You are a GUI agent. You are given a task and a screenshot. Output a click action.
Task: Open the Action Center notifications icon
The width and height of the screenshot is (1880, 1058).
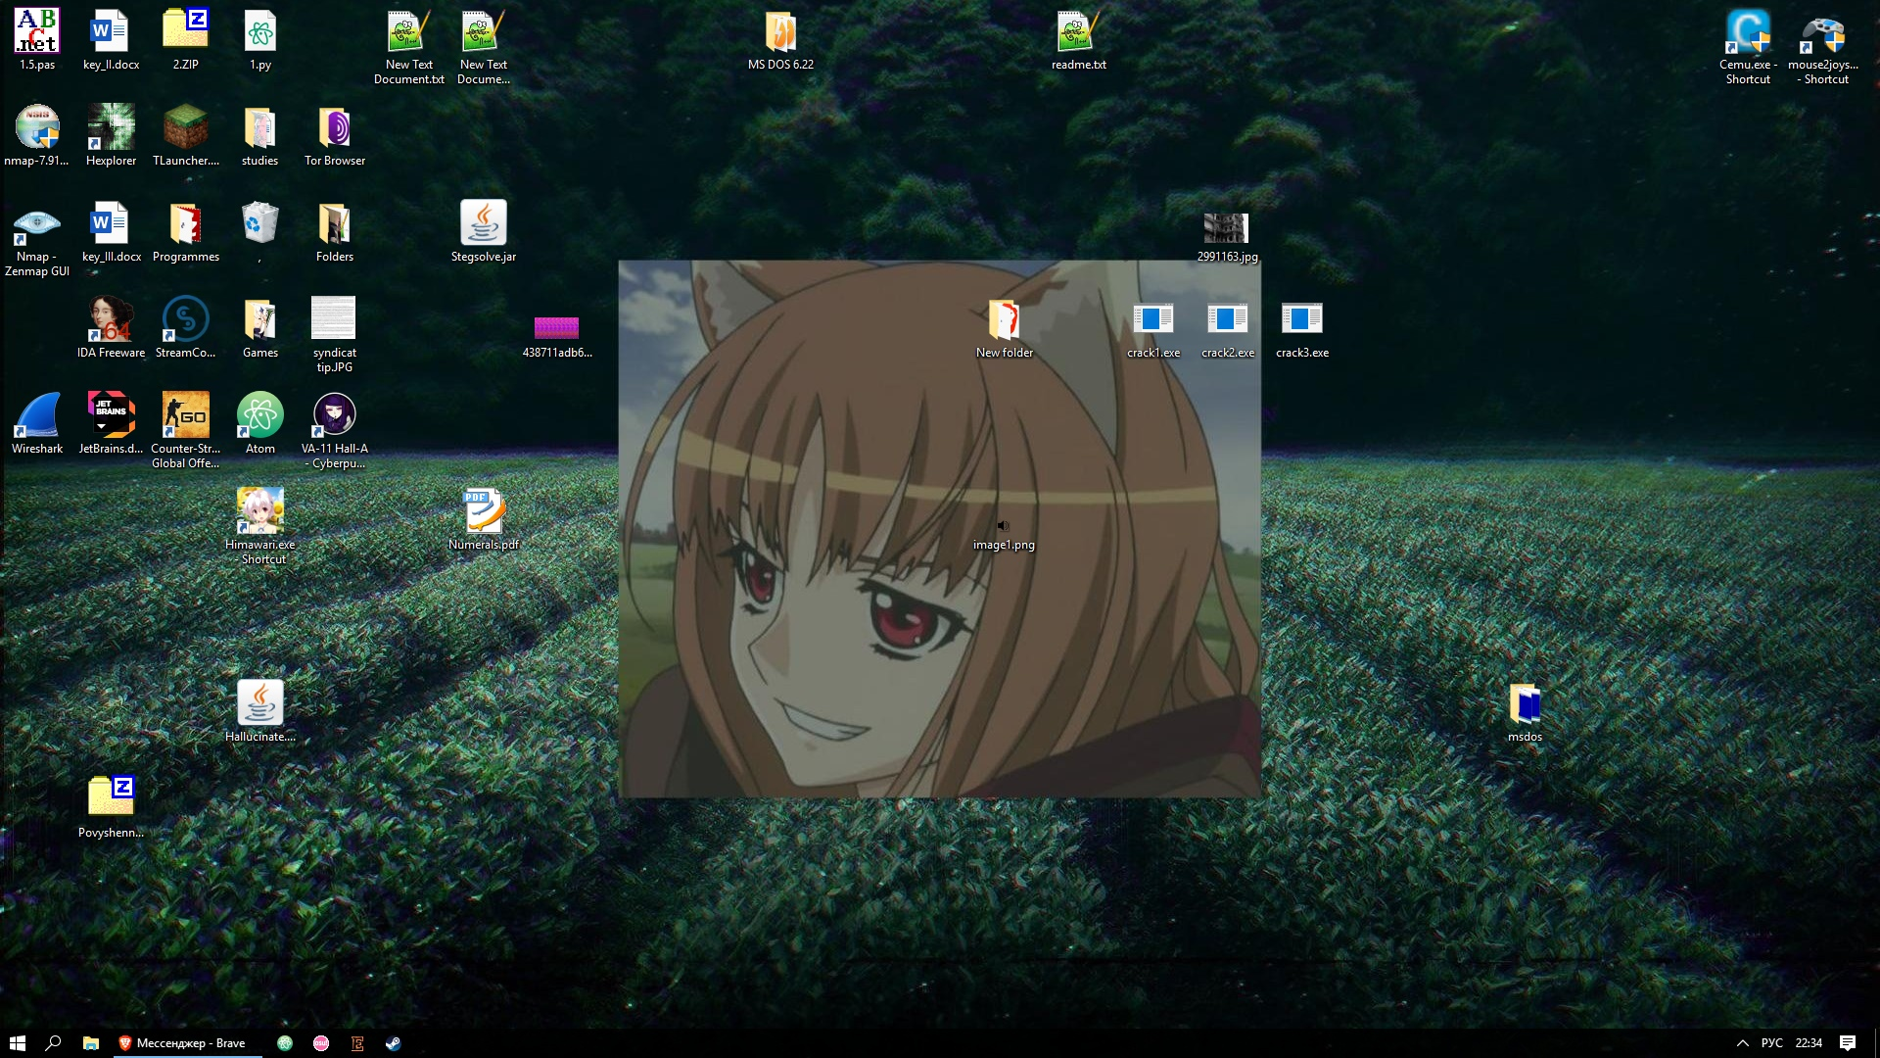pyautogui.click(x=1848, y=1043)
